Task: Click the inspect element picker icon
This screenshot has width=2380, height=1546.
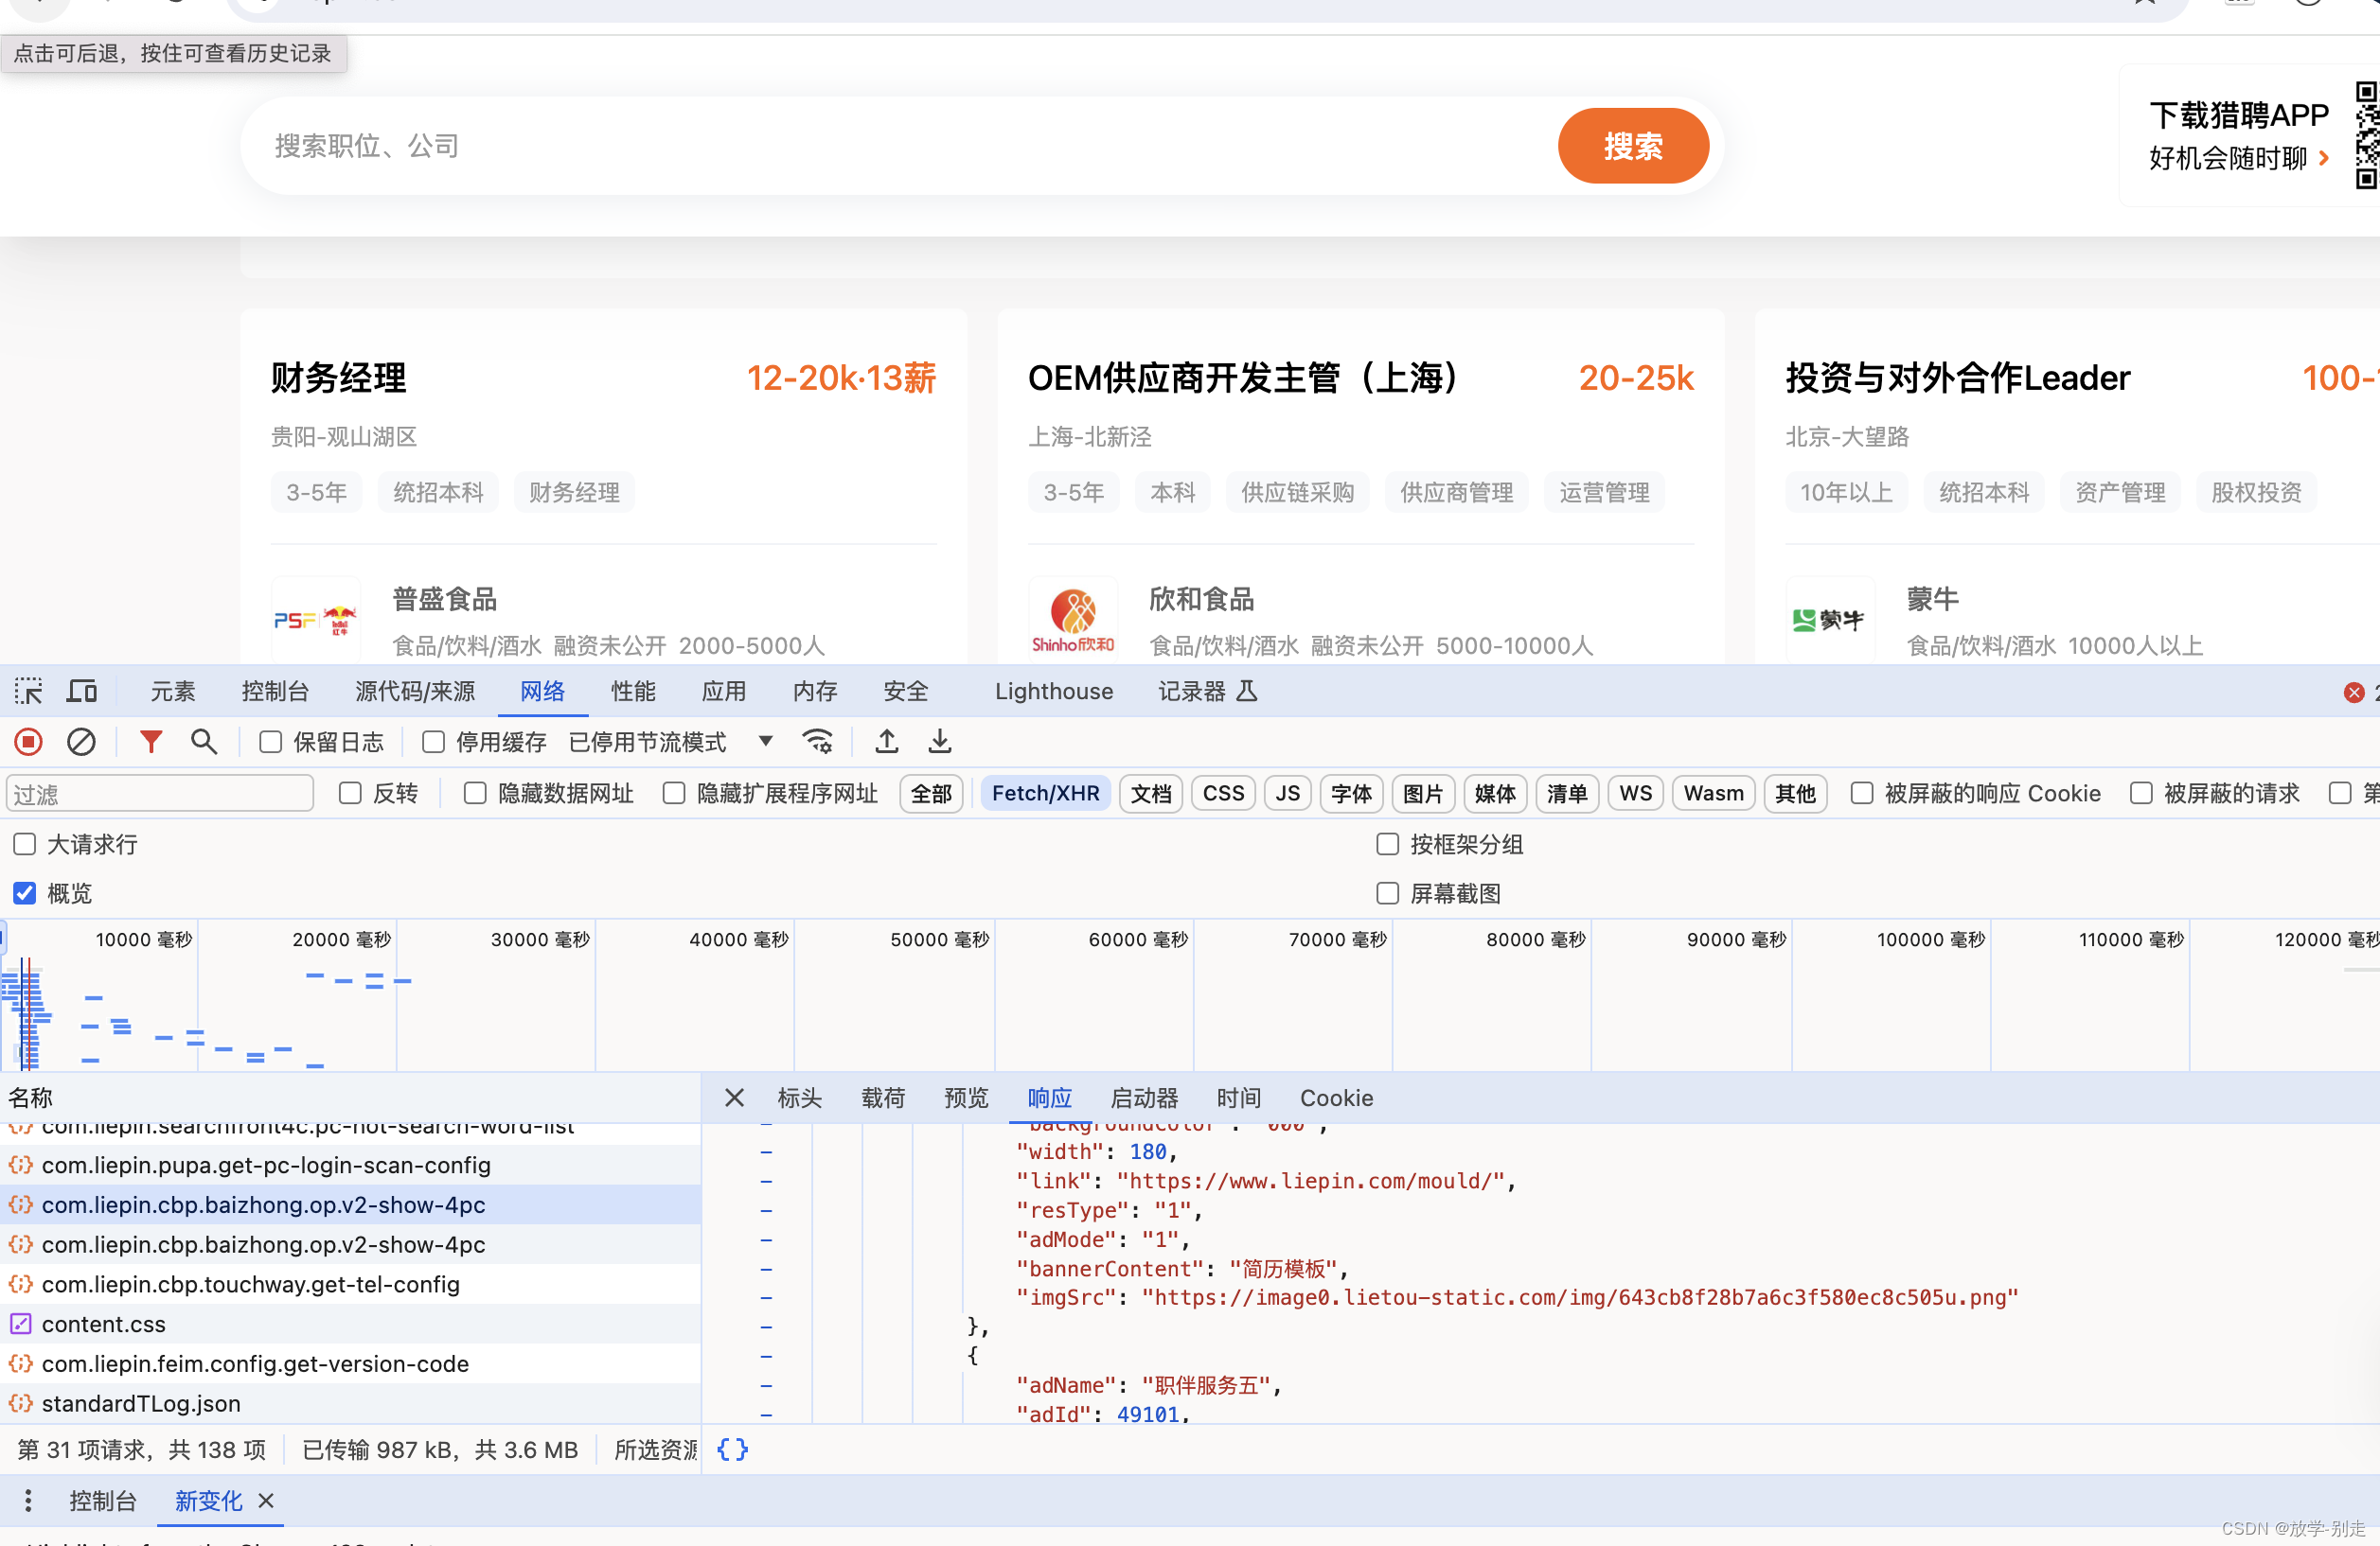Action: click(27, 690)
